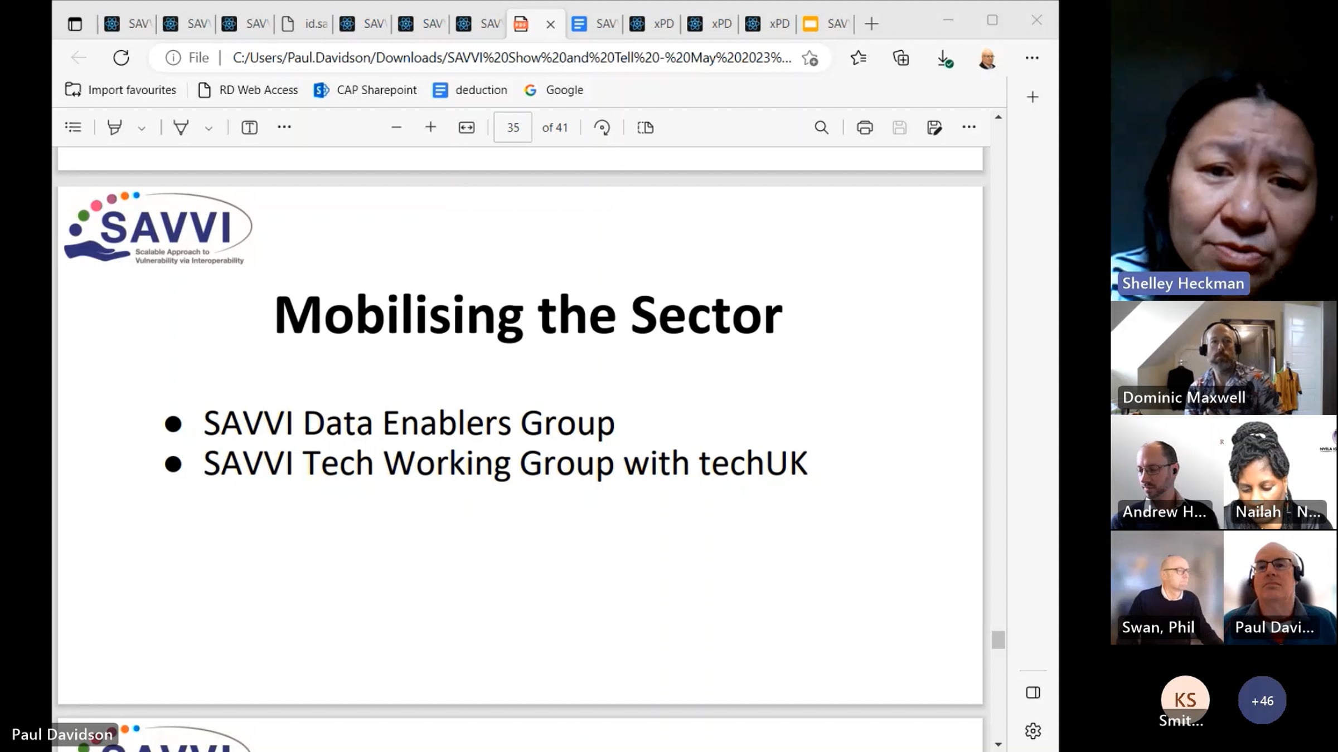The image size is (1338, 752).
Task: Select Dominic Maxwell's video tile
Action: pos(1224,358)
